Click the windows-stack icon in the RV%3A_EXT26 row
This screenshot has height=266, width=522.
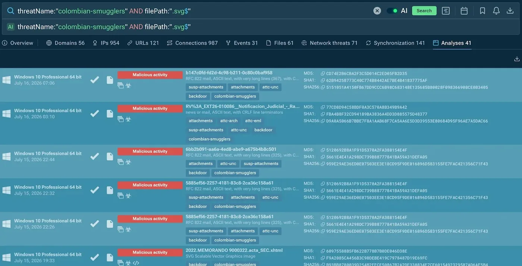click(120, 119)
